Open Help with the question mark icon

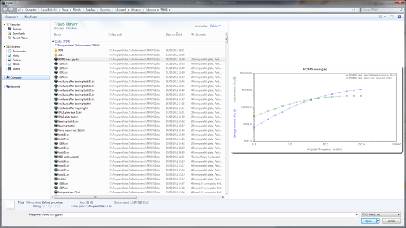[x=399, y=17]
